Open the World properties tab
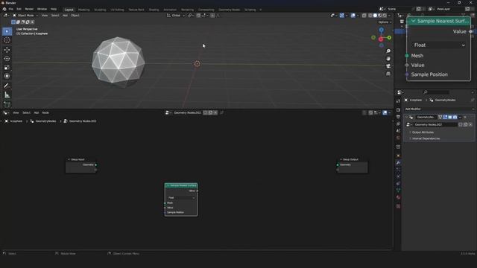 click(x=398, y=138)
